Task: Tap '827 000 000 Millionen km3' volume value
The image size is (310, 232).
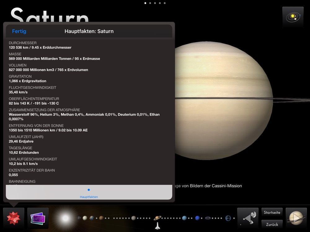Action: (31, 70)
